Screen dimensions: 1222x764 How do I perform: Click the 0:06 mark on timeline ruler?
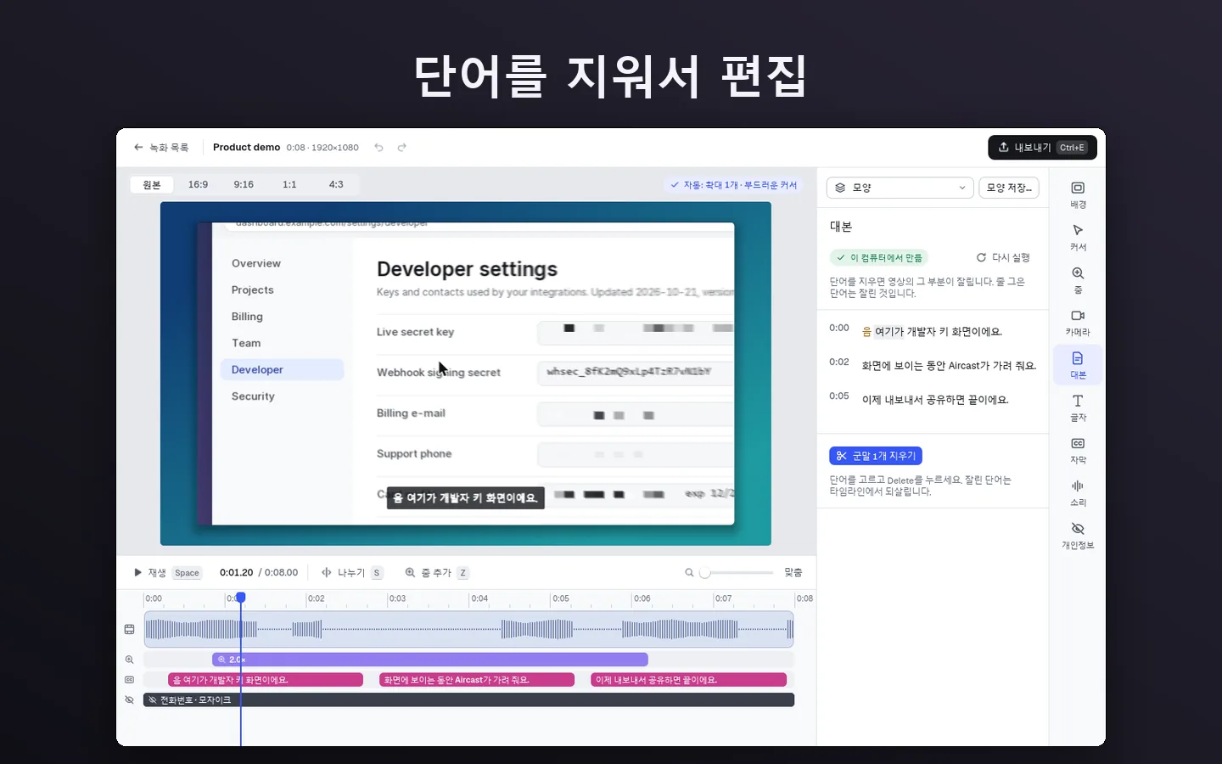[x=642, y=598]
